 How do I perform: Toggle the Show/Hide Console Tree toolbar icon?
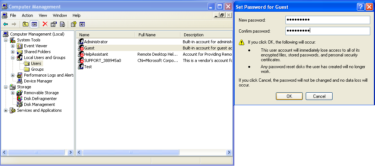coord(34,24)
